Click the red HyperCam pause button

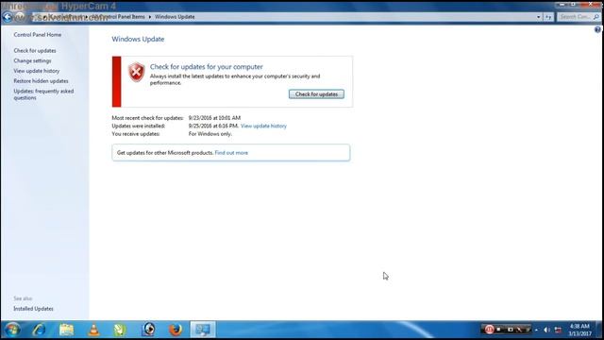489,330
